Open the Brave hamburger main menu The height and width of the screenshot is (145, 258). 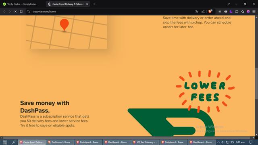[254, 12]
